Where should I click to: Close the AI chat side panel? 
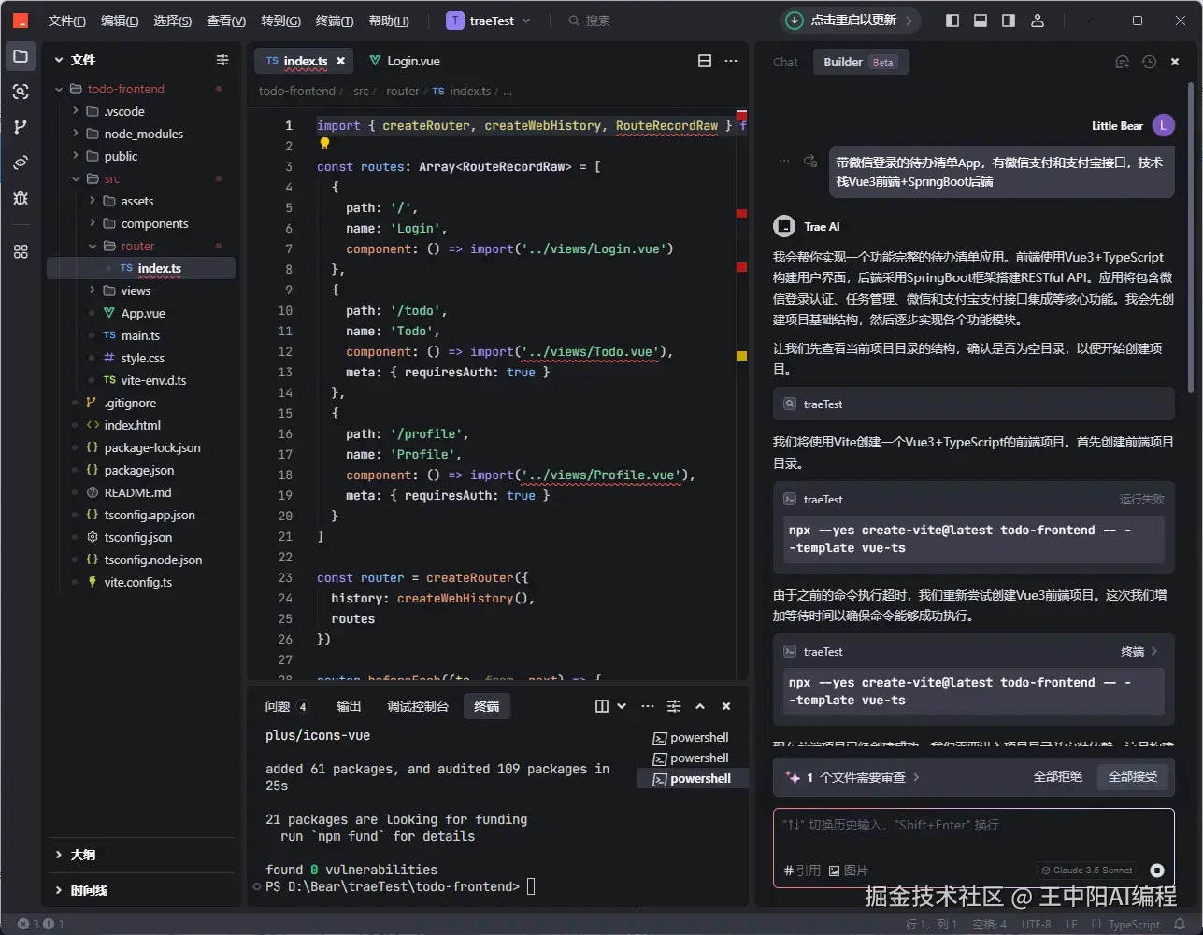pos(1175,62)
